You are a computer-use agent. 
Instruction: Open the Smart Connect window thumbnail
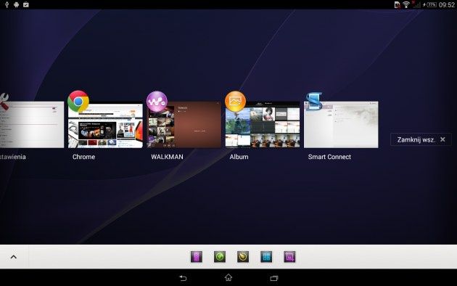tap(341, 125)
